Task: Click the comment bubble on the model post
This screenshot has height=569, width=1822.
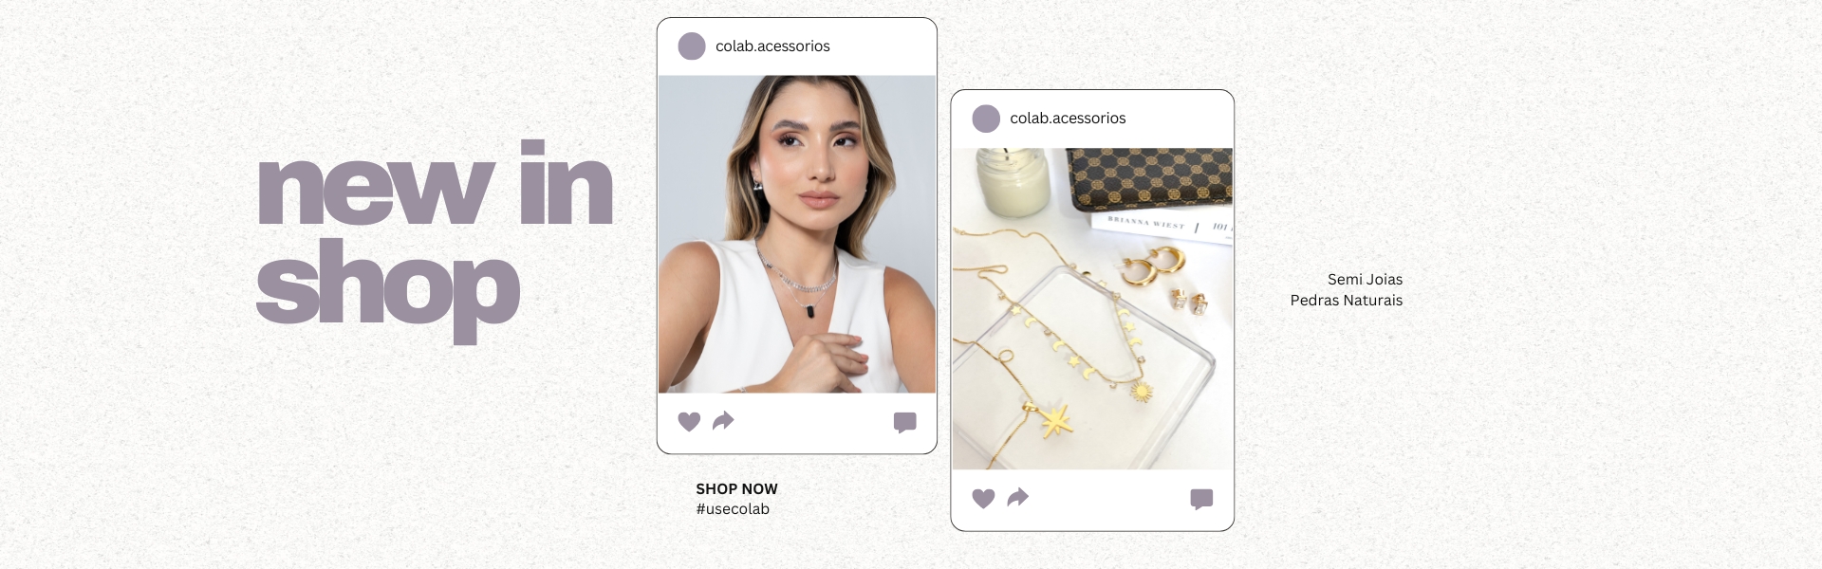Action: (x=905, y=423)
